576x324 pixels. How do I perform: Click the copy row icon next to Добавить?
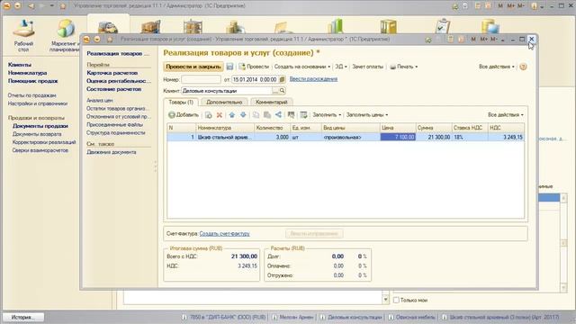coord(208,115)
